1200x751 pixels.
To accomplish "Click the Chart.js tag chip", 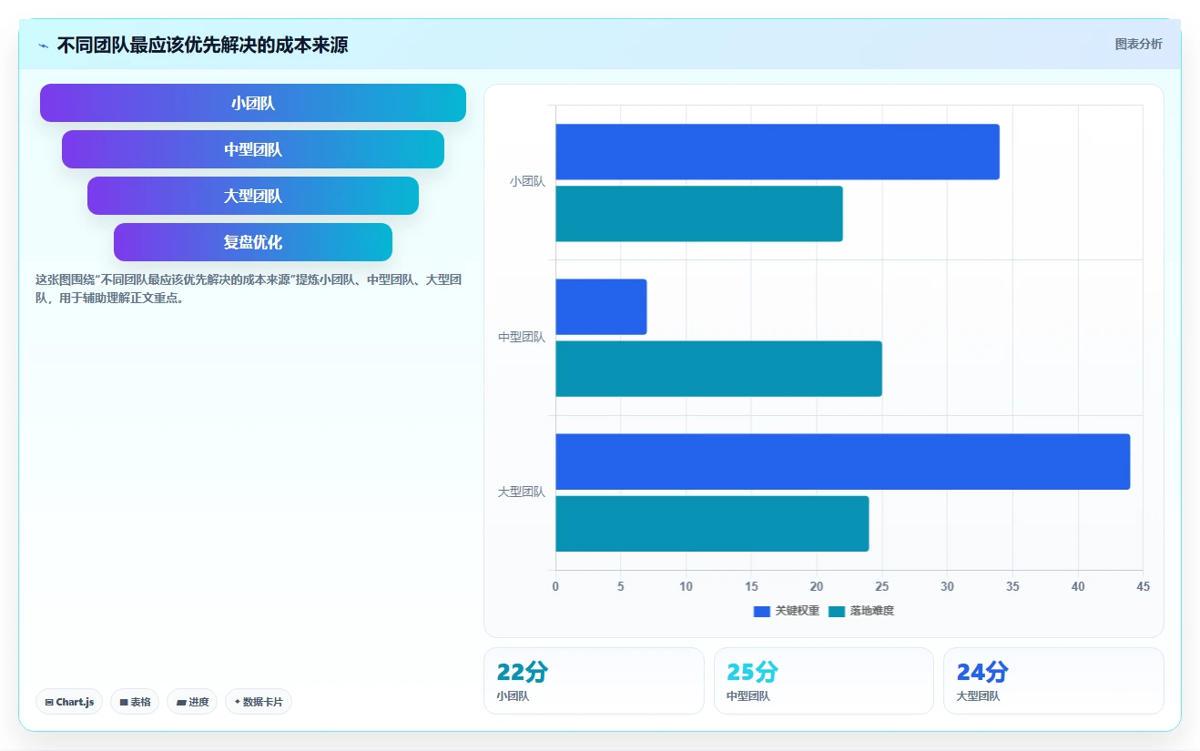I will [69, 702].
